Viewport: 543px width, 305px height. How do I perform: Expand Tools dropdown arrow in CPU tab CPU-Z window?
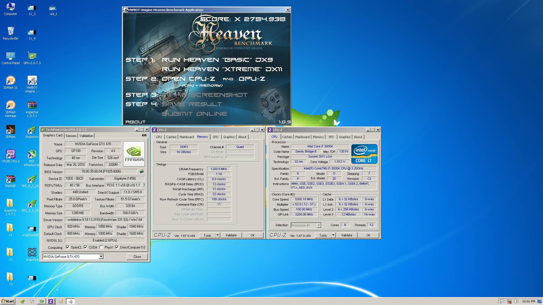click(333, 235)
